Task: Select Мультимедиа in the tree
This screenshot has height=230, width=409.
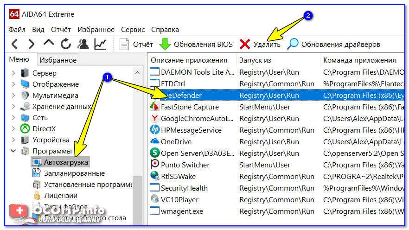Action: (55, 96)
